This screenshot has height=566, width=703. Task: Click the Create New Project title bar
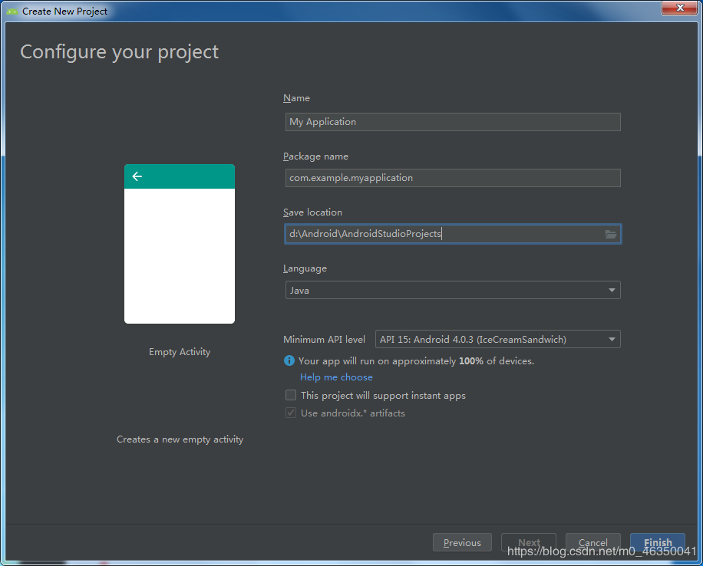(64, 10)
